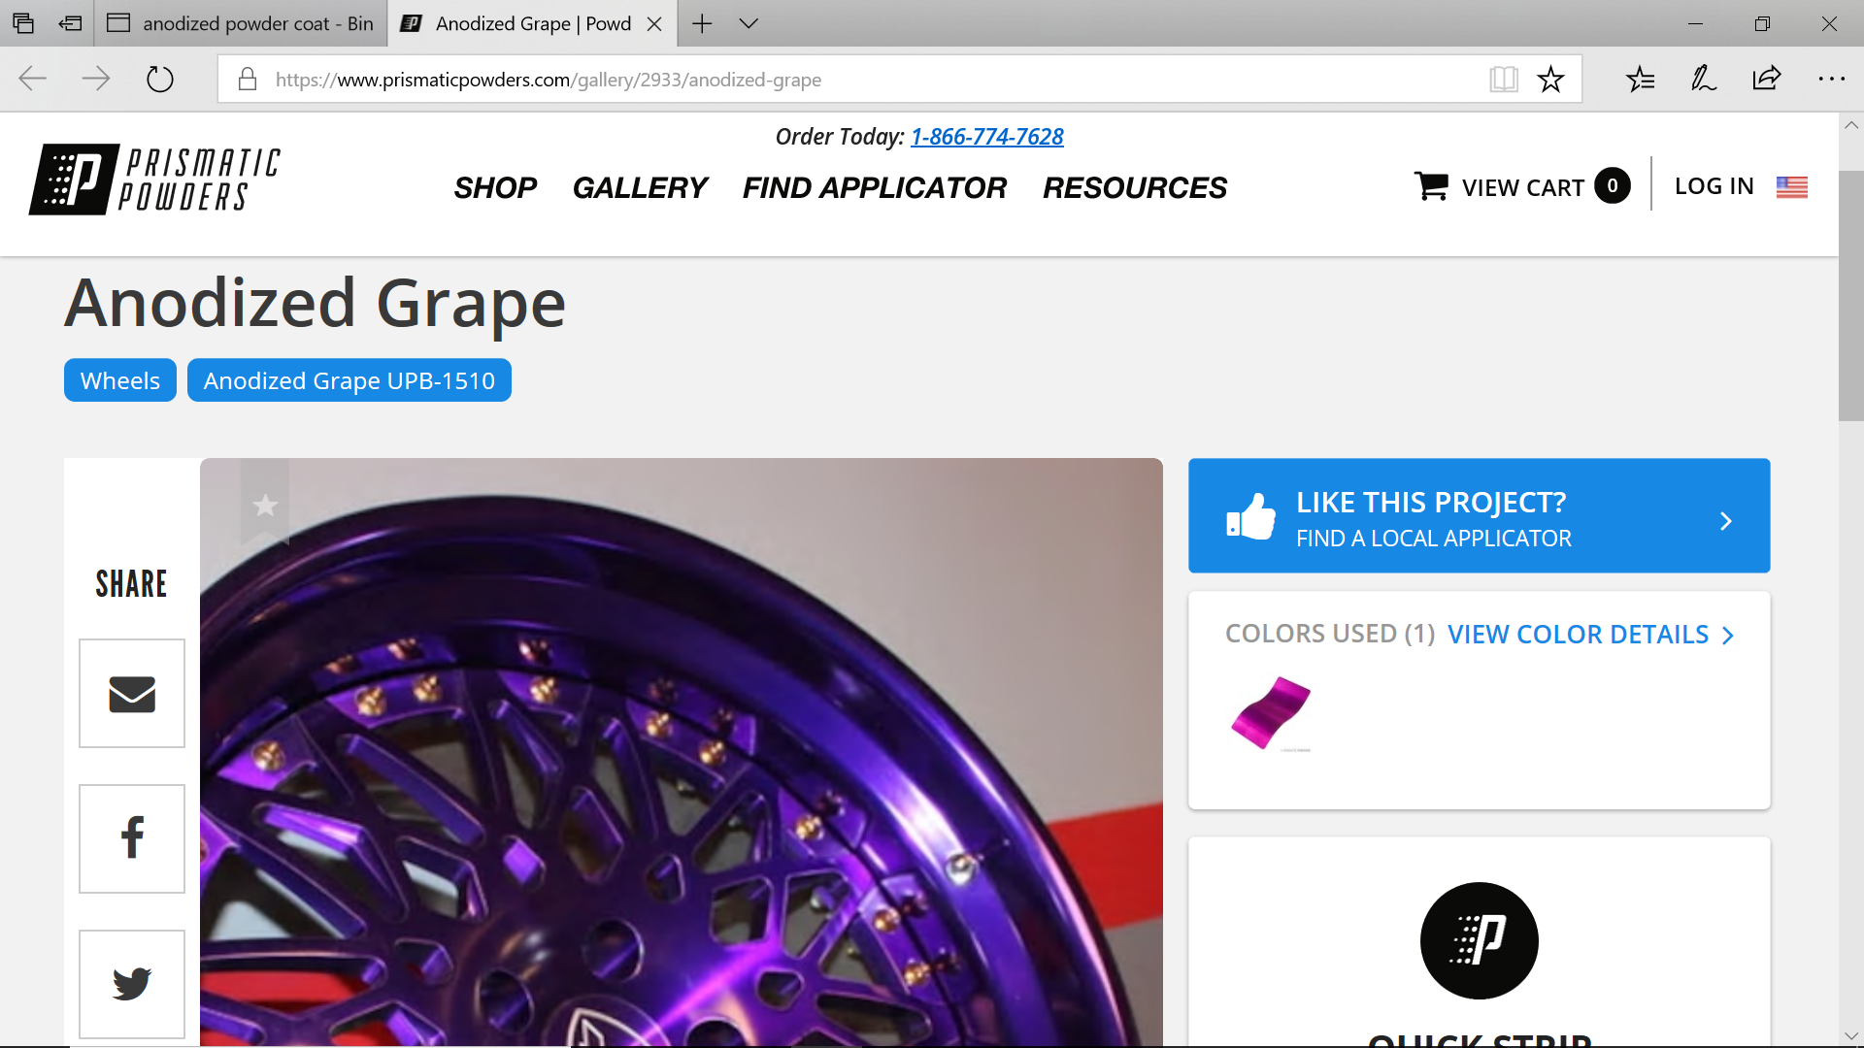Screen dimensions: 1864x1048
Task: Expand the tab preview chevron
Action: (x=749, y=23)
